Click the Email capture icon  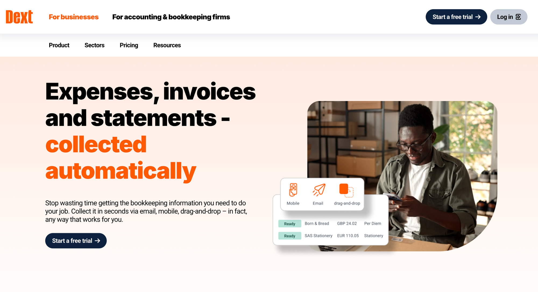[x=318, y=189]
